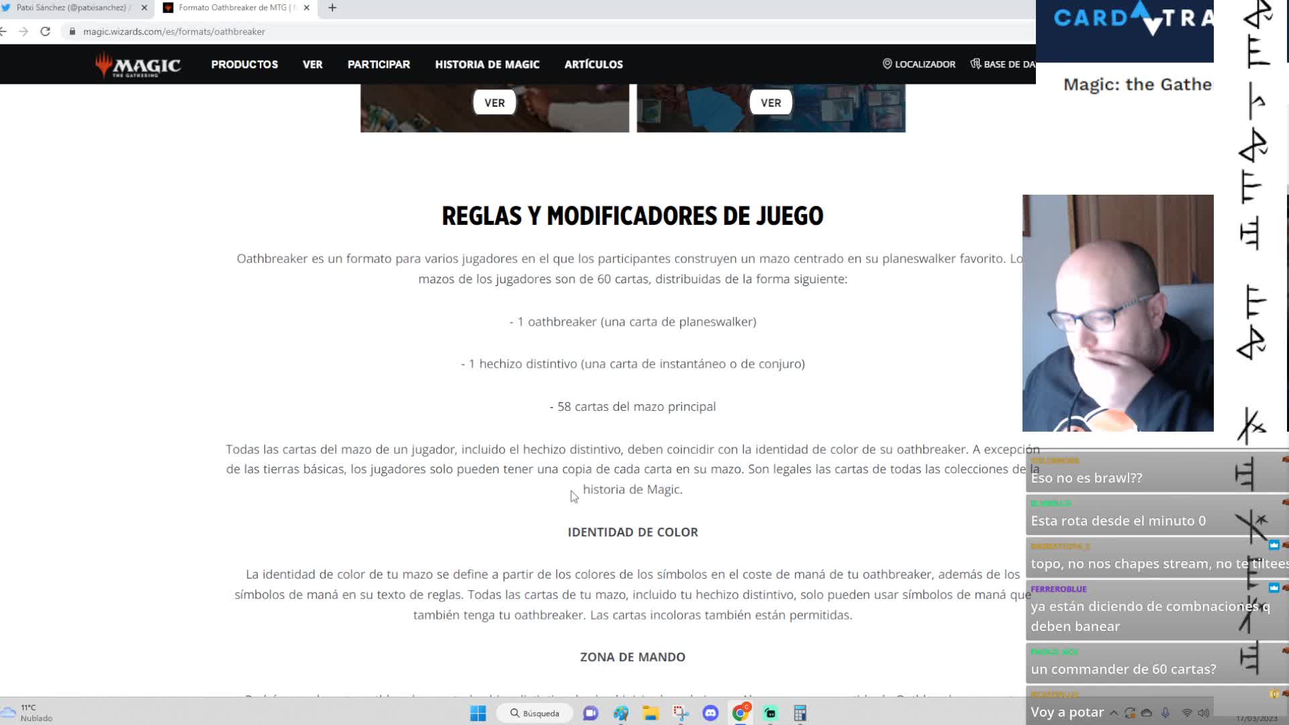The image size is (1289, 725).
Task: Select the Formato Oathbreaker de MTG tab
Action: (235, 8)
